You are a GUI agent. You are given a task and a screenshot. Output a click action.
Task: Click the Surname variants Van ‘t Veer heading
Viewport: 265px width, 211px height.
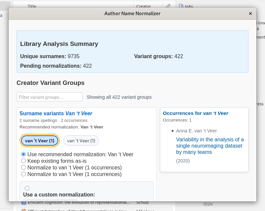tap(56, 114)
